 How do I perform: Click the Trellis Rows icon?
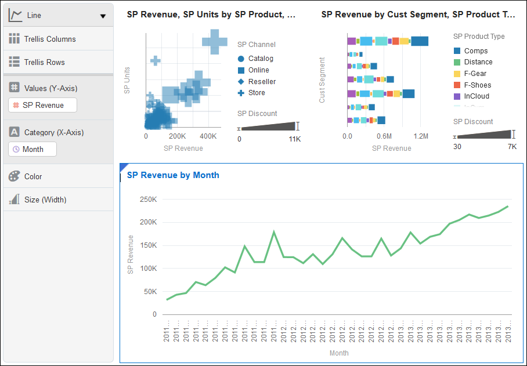14,62
